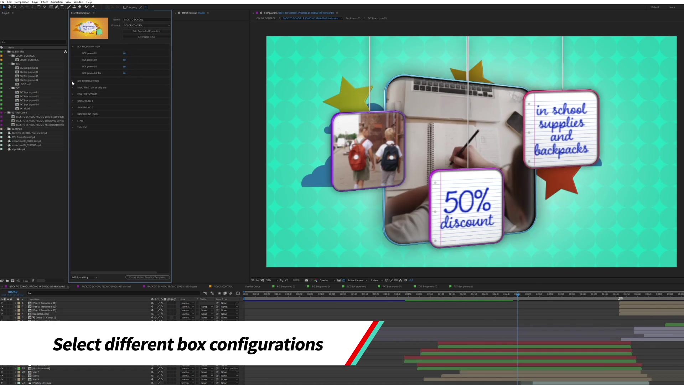Open the Window menu
Image resolution: width=684 pixels, height=385 pixels.
pyautogui.click(x=79, y=2)
